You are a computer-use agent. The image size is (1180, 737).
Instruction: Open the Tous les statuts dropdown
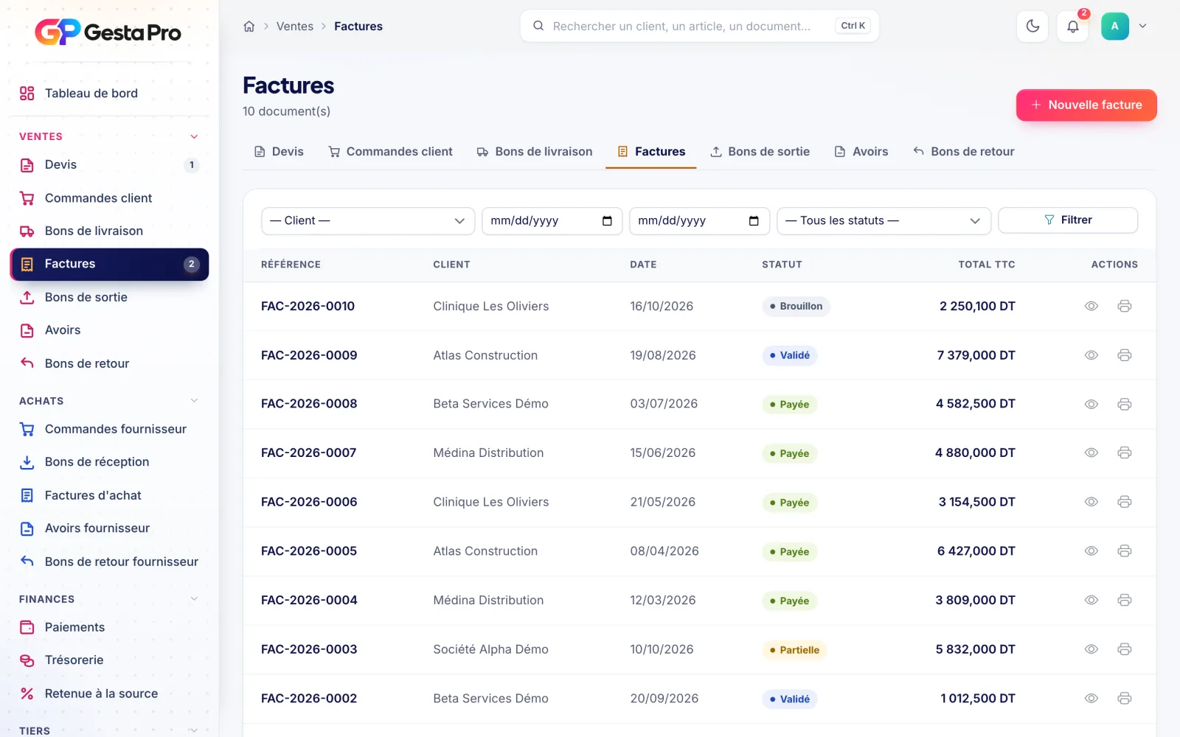884,221
